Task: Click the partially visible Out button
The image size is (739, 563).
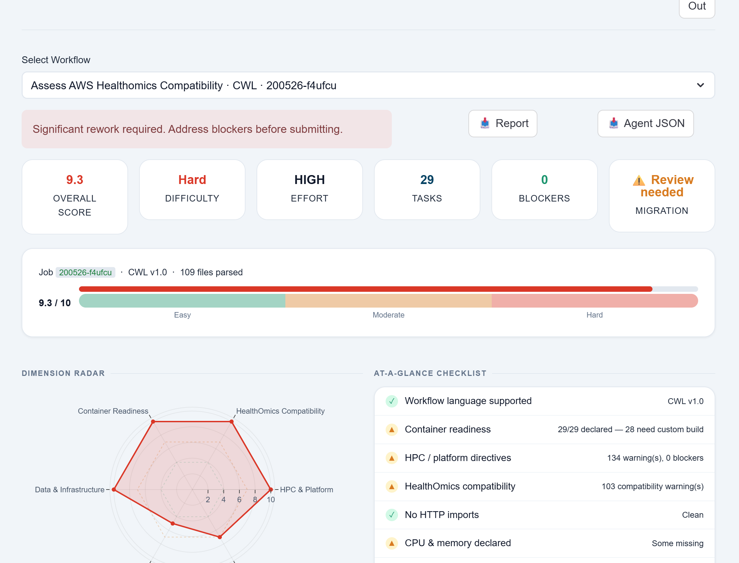Action: (697, 7)
